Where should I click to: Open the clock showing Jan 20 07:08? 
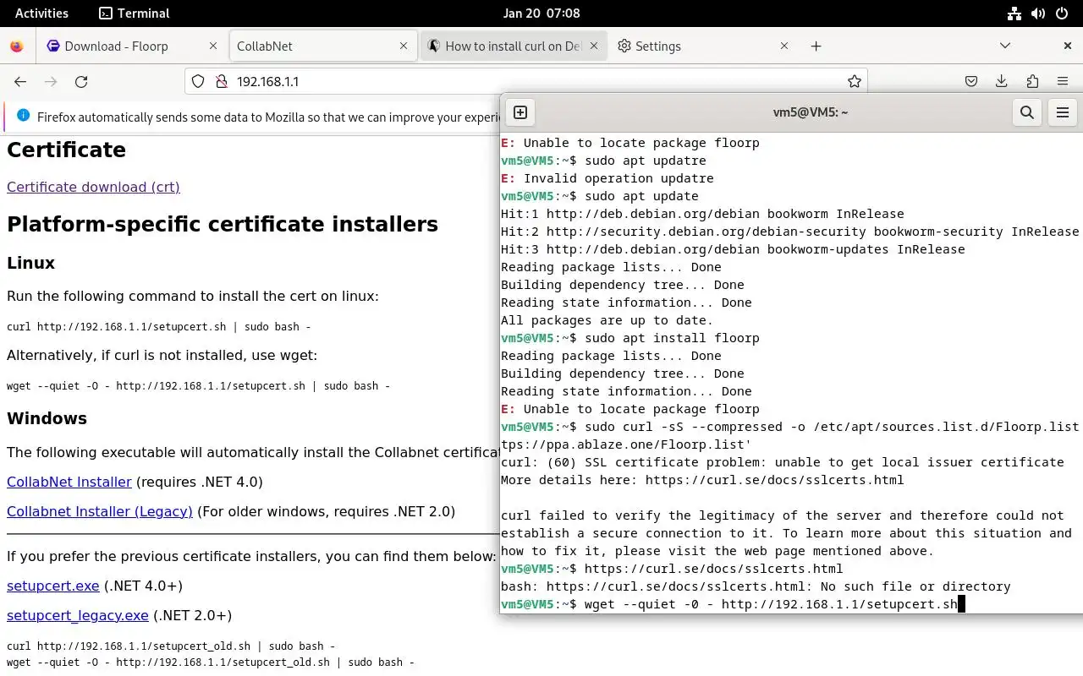(541, 13)
